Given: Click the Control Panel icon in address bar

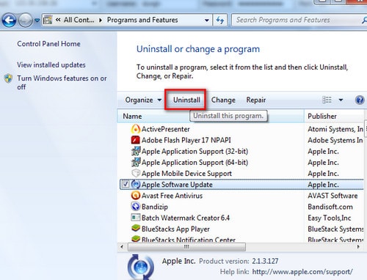Looking at the screenshot, I should tap(48, 20).
